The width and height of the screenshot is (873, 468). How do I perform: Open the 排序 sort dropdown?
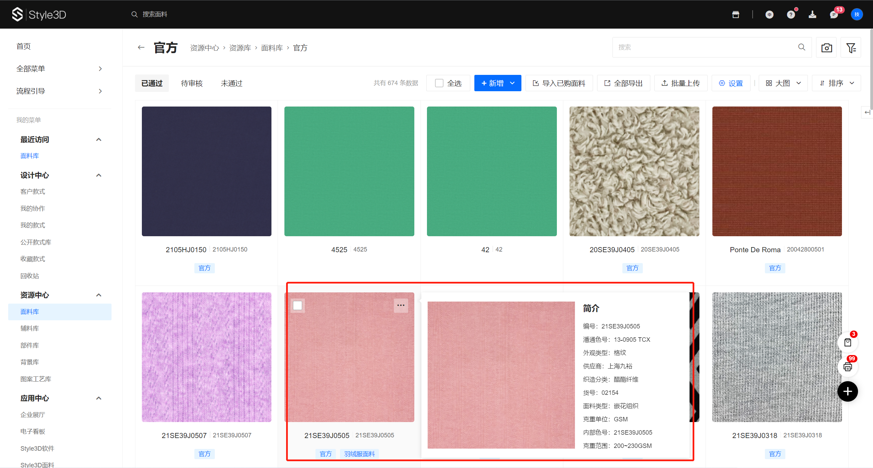pyautogui.click(x=836, y=83)
